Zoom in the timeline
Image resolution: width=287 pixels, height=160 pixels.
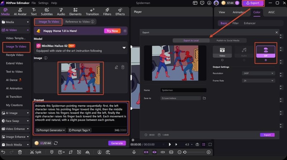[x=208, y=152]
